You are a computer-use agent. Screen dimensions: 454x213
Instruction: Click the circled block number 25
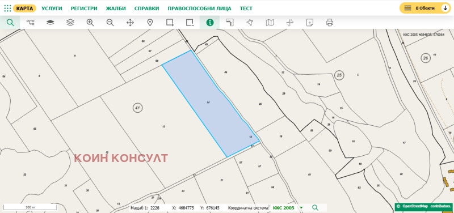339,75
